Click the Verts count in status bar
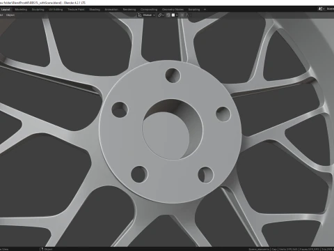This screenshot has height=251, width=334. pyautogui.click(x=287, y=249)
